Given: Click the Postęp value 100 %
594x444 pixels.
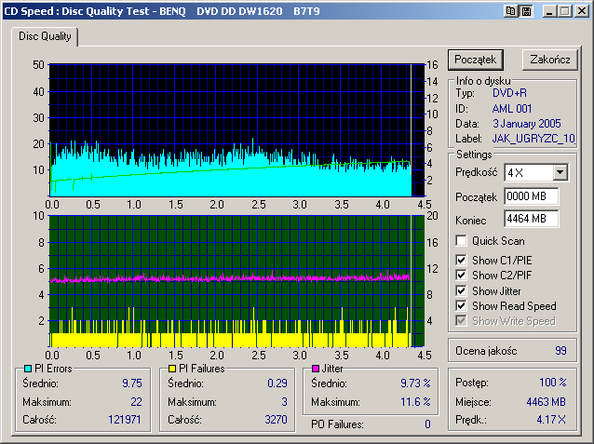Looking at the screenshot, I should pos(553,383).
